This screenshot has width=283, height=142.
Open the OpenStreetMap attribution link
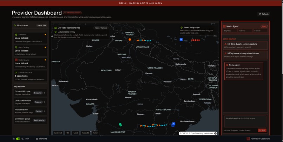coord(197,134)
